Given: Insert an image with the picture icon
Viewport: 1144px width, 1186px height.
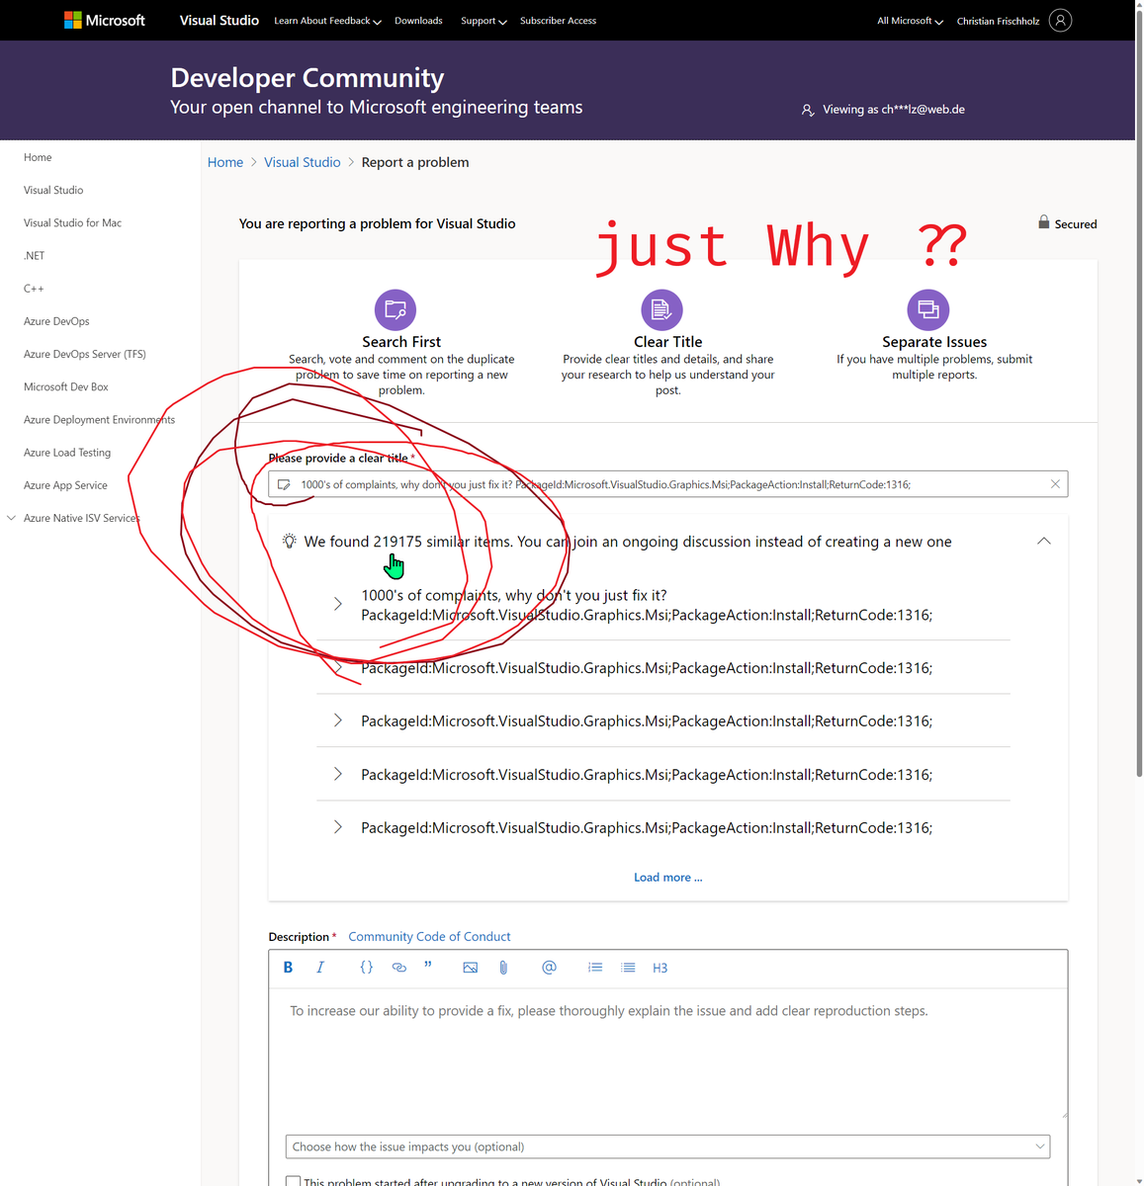Looking at the screenshot, I should pos(471,968).
